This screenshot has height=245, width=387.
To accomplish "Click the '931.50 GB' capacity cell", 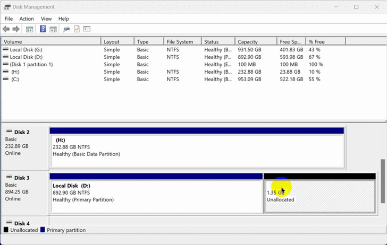I will [x=249, y=49].
